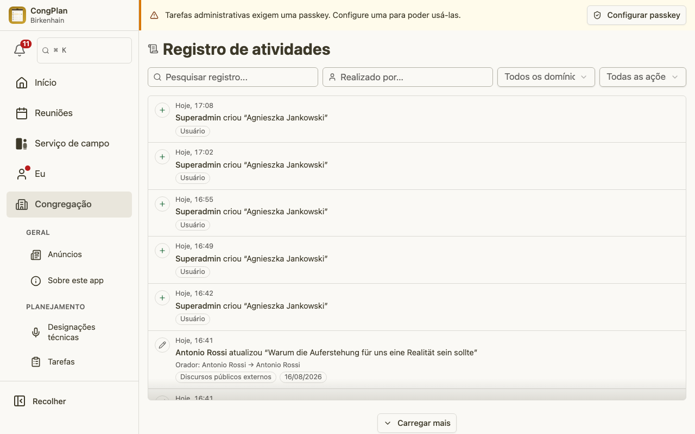Click the Usuário tag on the 17:02 entry
The height and width of the screenshot is (434, 695).
193,178
